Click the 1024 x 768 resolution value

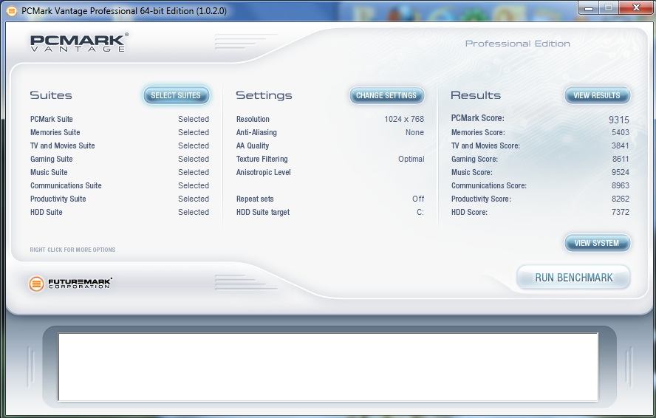tap(404, 119)
